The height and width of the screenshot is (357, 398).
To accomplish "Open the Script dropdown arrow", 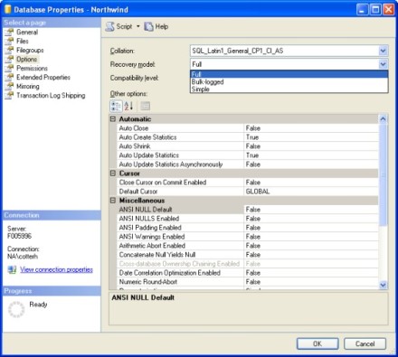I will pyautogui.click(x=138, y=26).
